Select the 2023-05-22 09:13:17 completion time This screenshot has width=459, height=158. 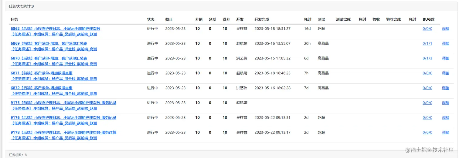tap(272, 133)
